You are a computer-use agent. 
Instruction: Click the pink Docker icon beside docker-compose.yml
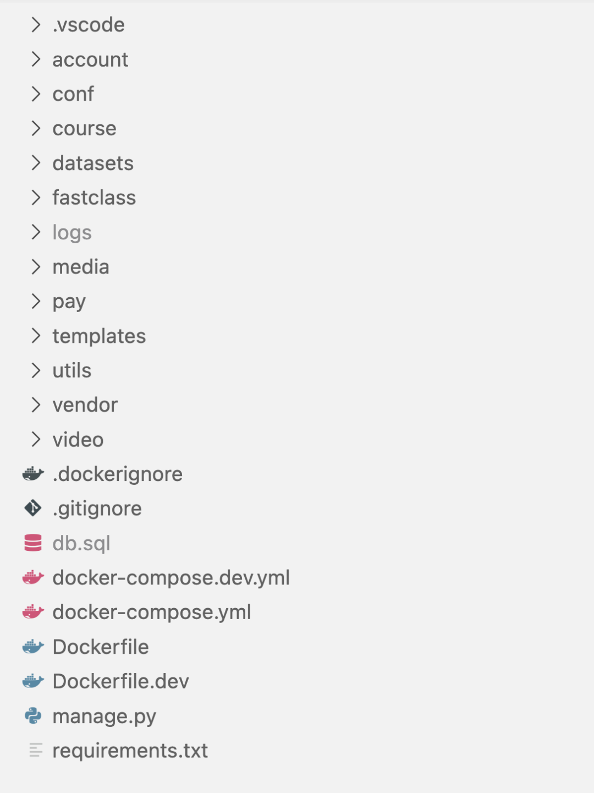[33, 612]
